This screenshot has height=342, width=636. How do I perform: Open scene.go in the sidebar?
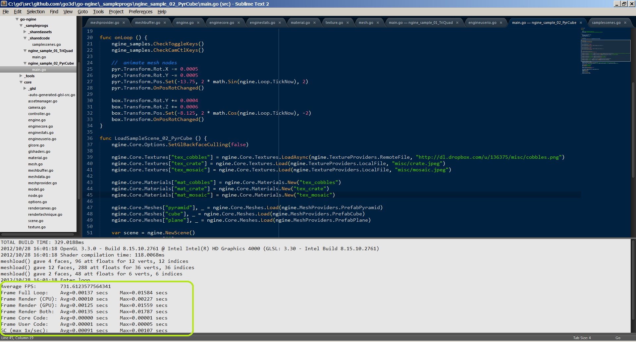[36, 221]
